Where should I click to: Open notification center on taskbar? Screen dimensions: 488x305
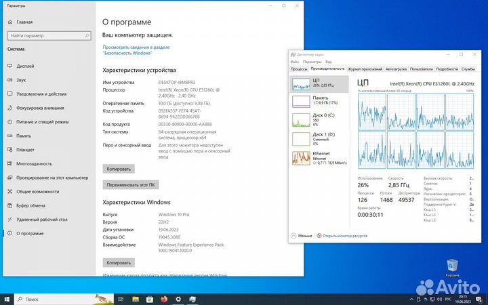[479, 300]
